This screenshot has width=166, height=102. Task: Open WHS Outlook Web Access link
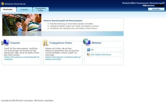click(101, 55)
